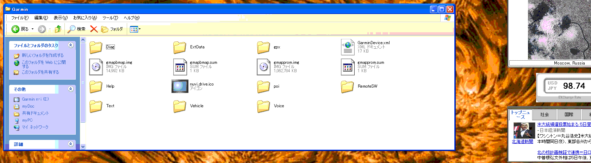
Task: Collapse その他 panel chevron
Action: [x=71, y=89]
